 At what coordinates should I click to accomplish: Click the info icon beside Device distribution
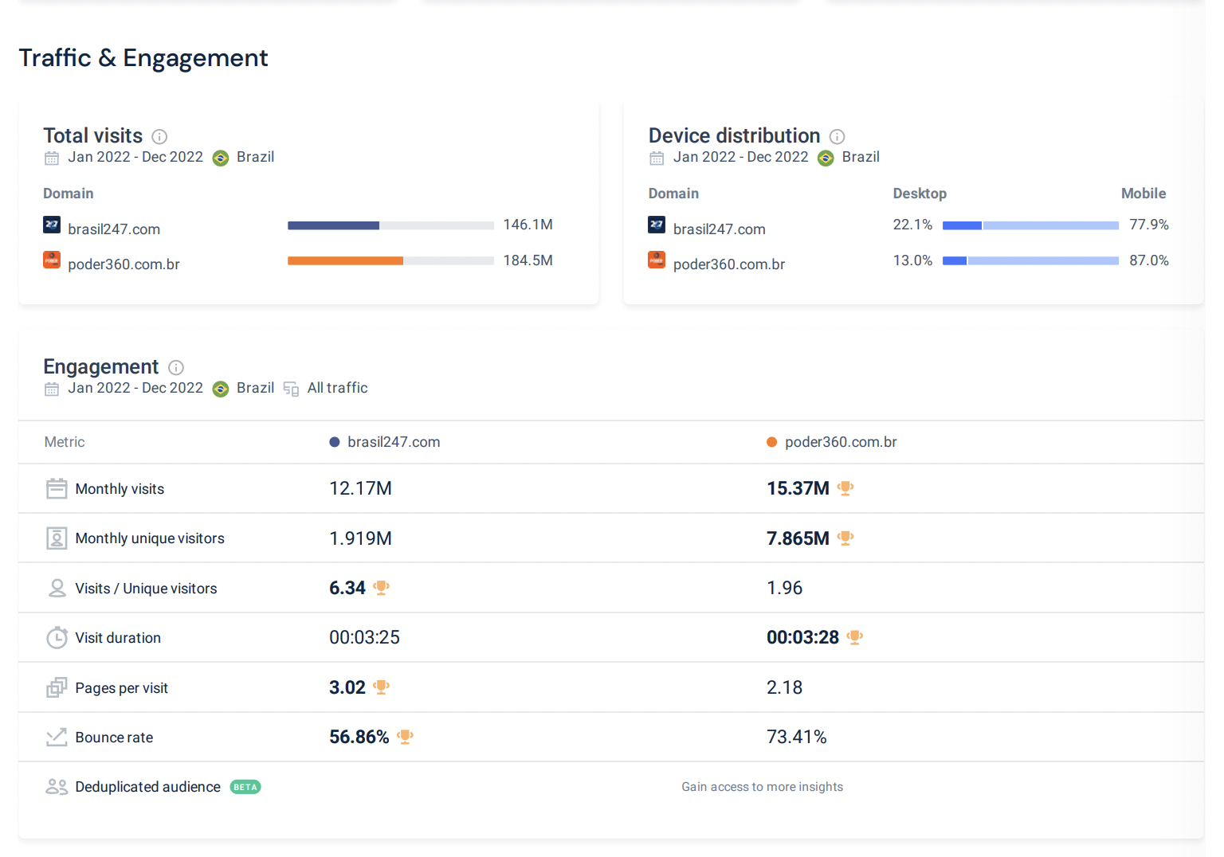pos(837,136)
